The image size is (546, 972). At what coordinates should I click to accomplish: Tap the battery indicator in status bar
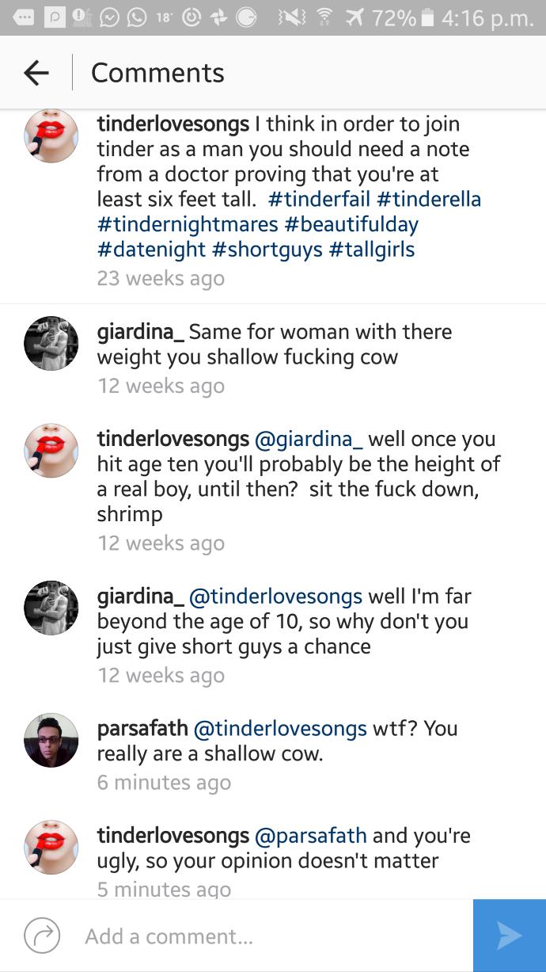(427, 17)
